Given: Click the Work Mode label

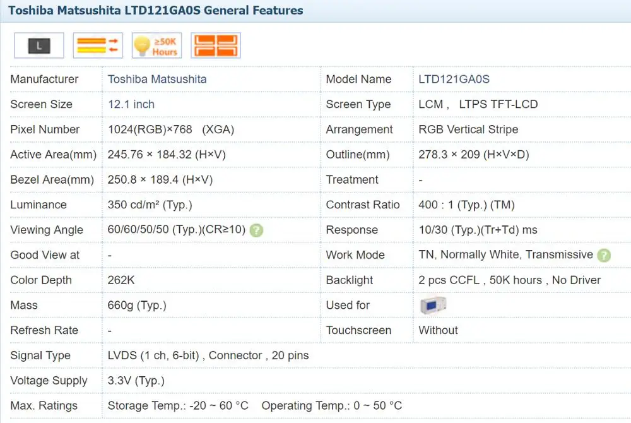Looking at the screenshot, I should click(355, 255).
